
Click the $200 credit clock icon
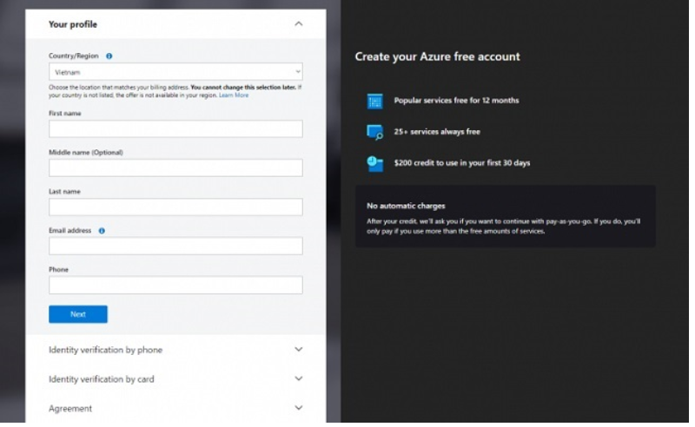click(x=374, y=164)
